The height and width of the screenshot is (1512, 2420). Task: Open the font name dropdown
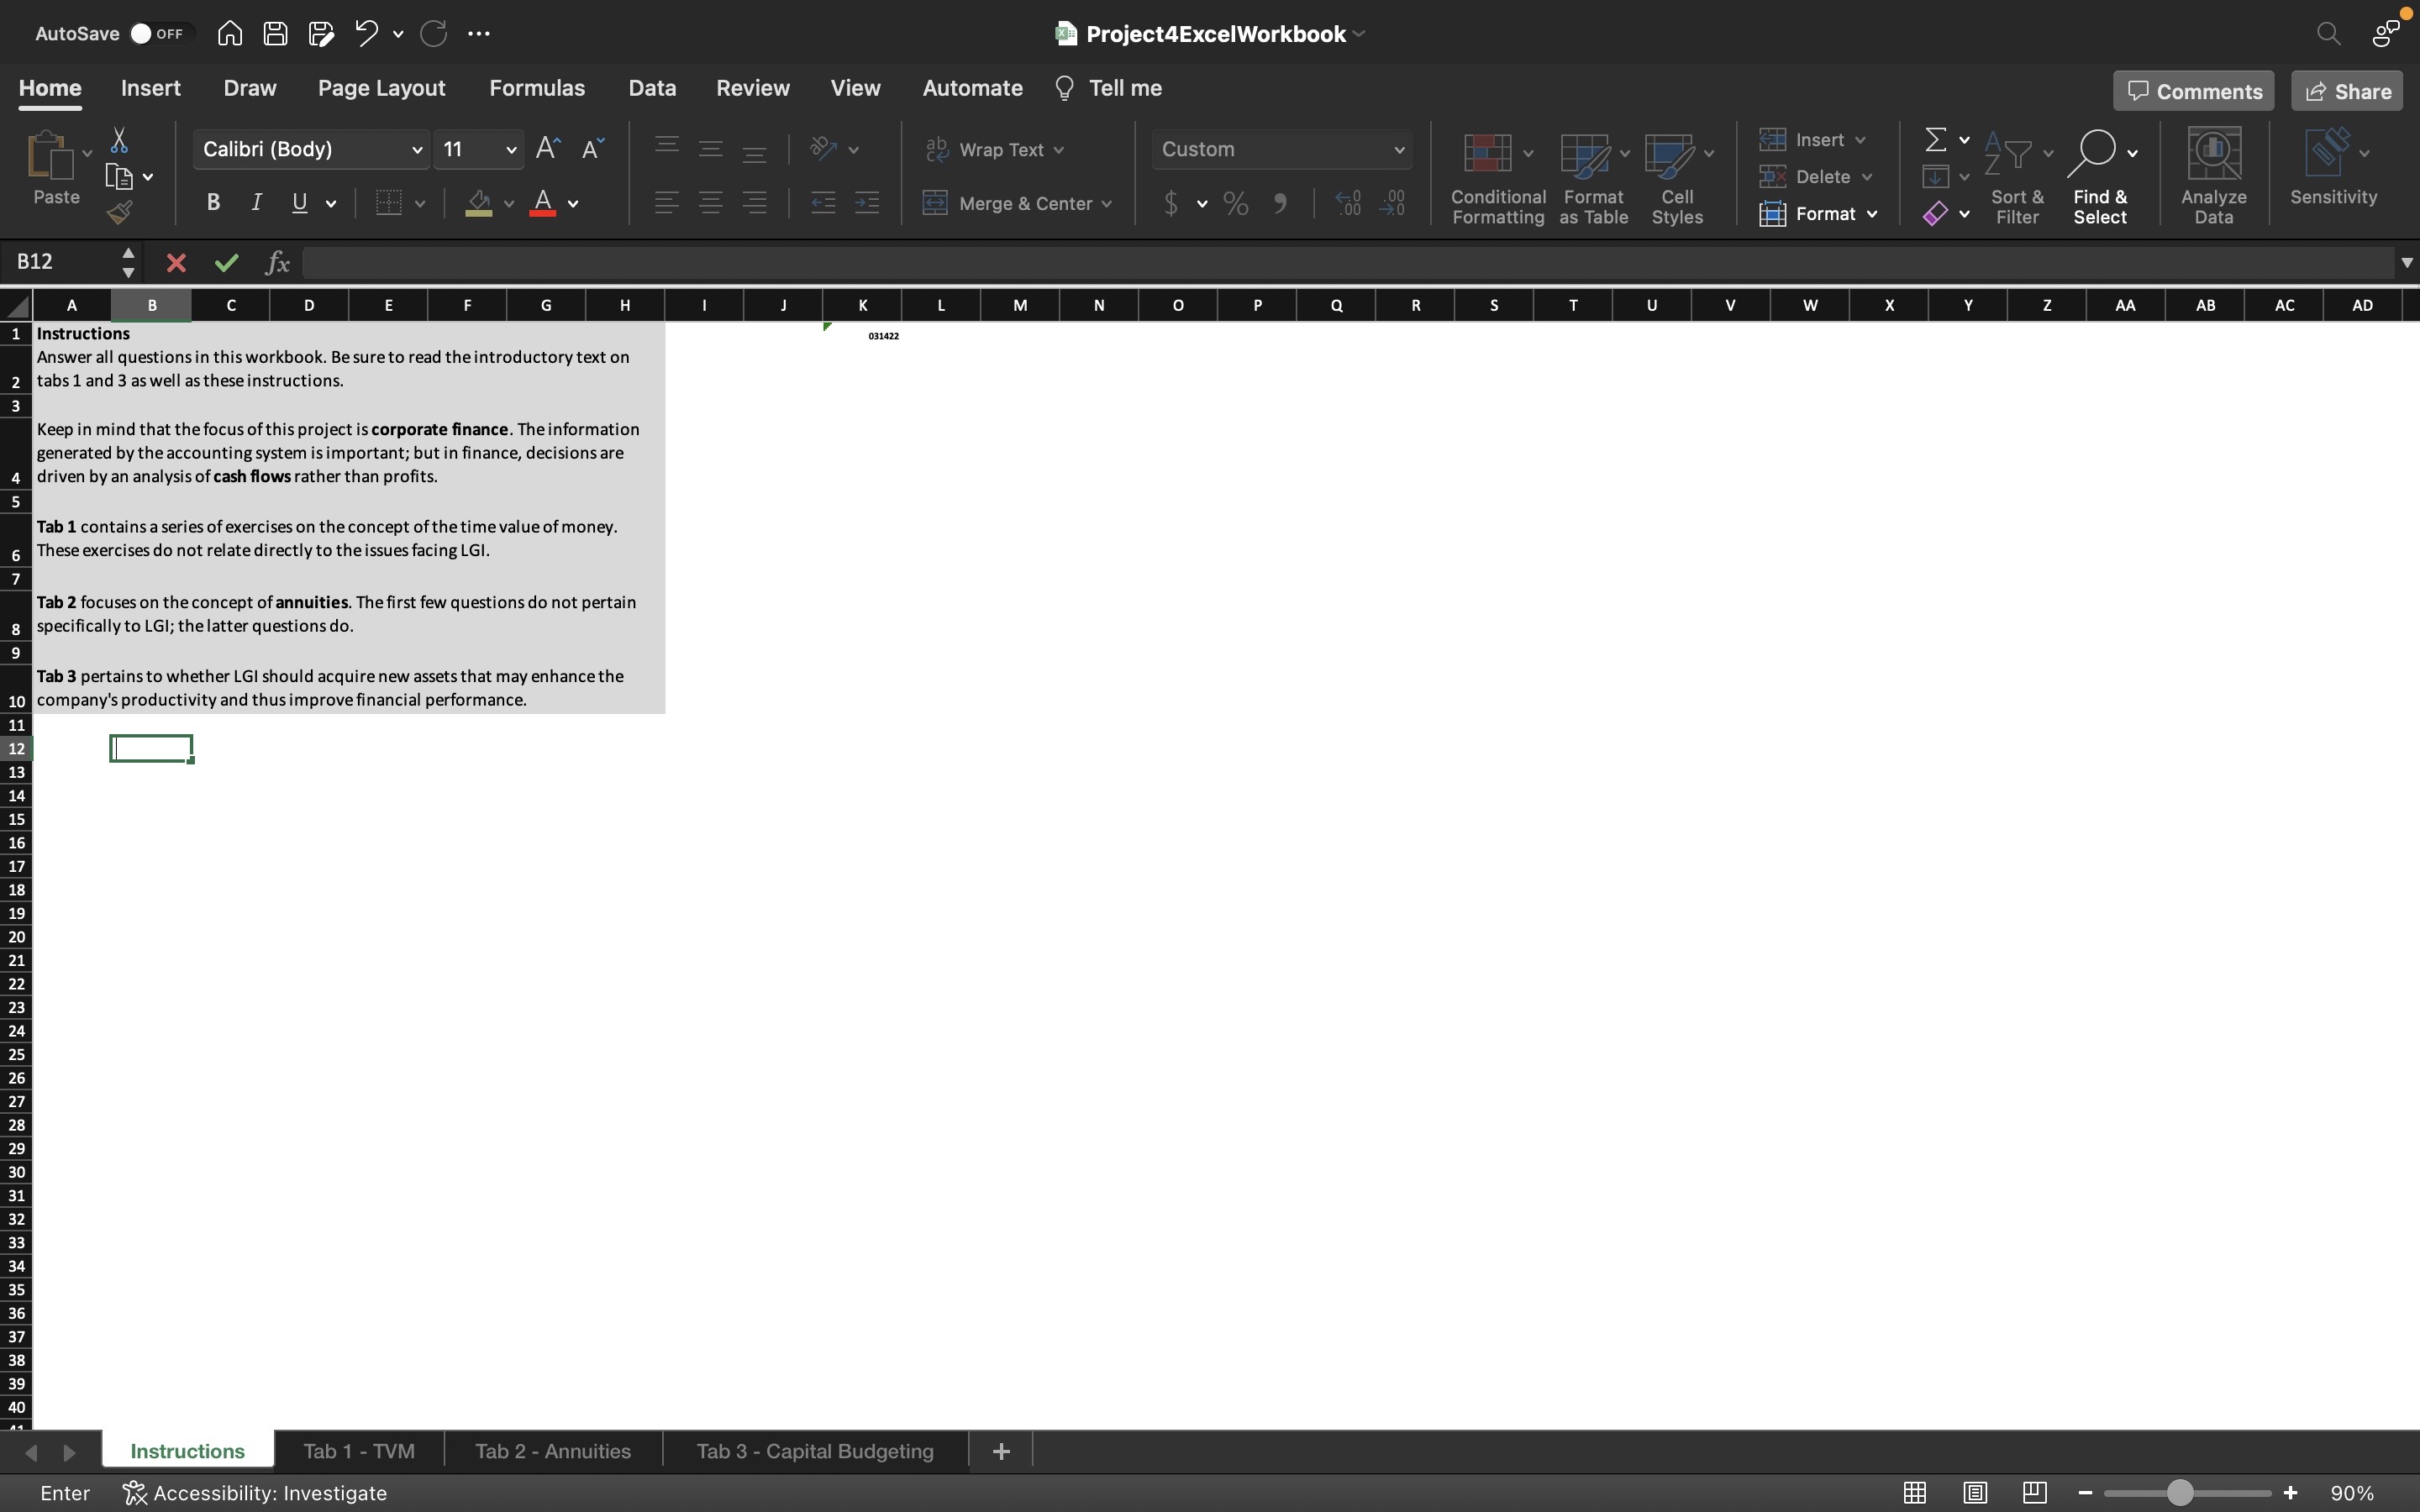[x=417, y=150]
